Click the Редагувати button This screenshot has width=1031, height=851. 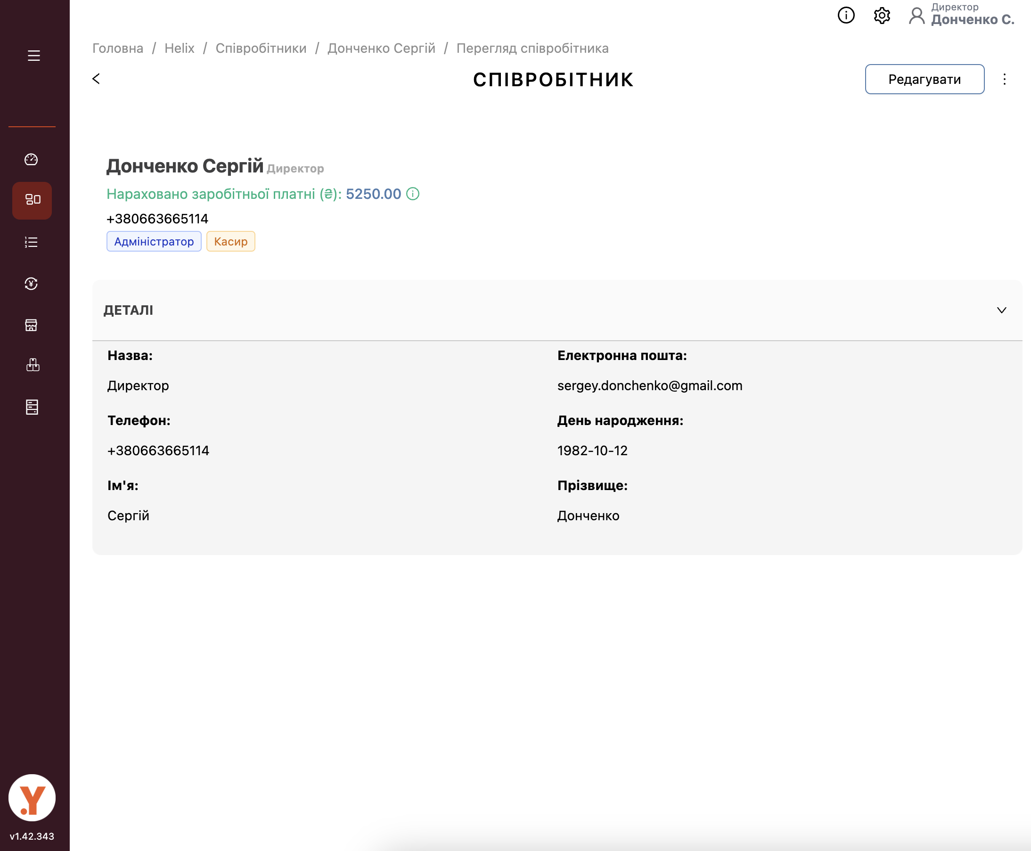tap(924, 80)
